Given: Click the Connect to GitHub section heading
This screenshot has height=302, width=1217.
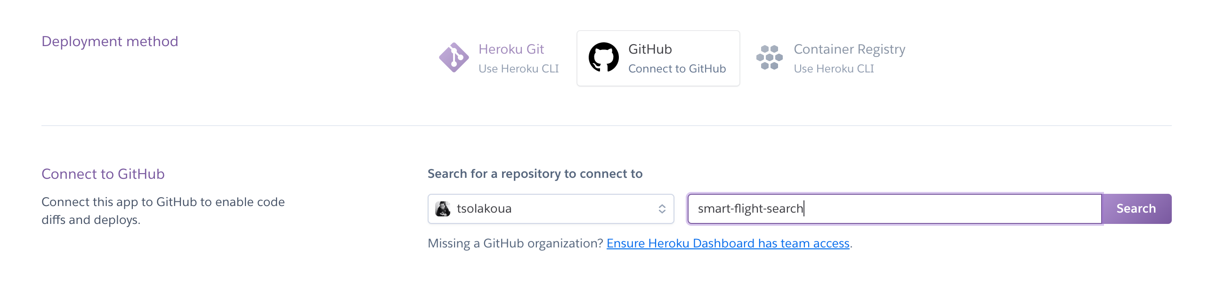Looking at the screenshot, I should 103,174.
